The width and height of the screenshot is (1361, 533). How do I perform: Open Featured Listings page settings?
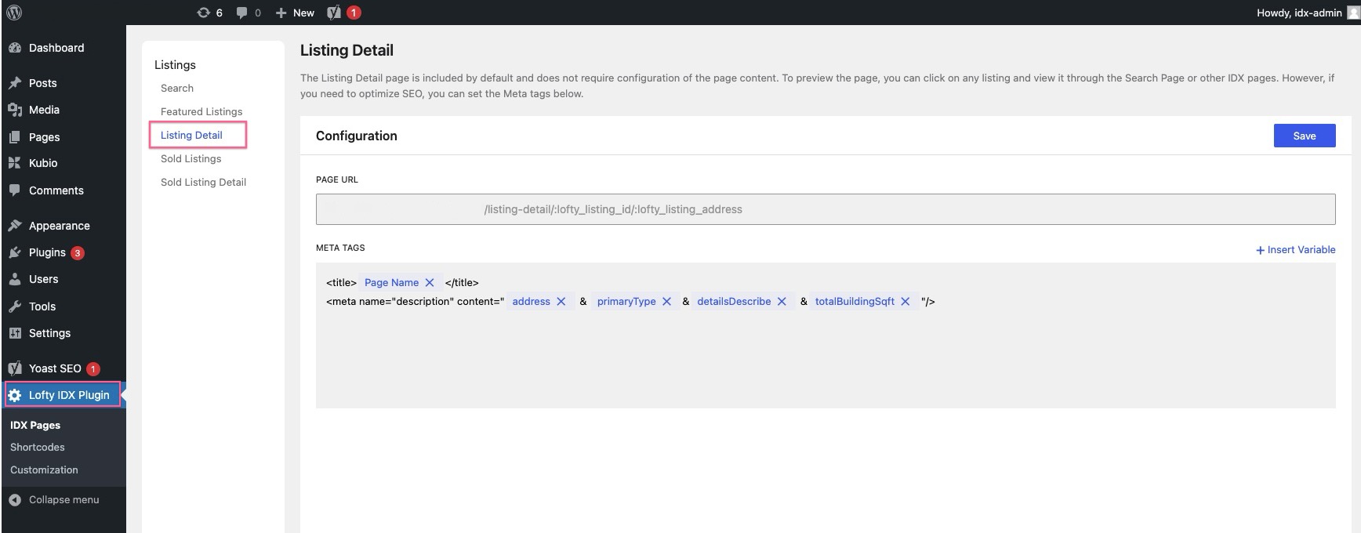click(201, 111)
